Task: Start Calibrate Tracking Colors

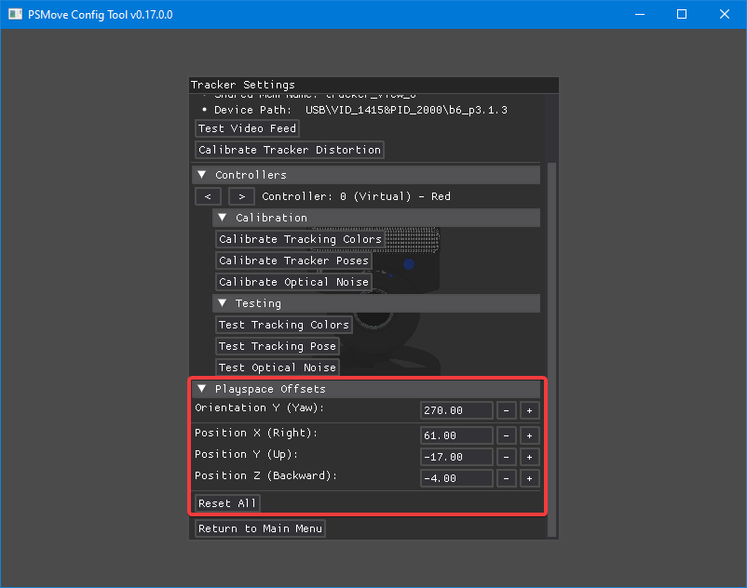Action: 300,239
